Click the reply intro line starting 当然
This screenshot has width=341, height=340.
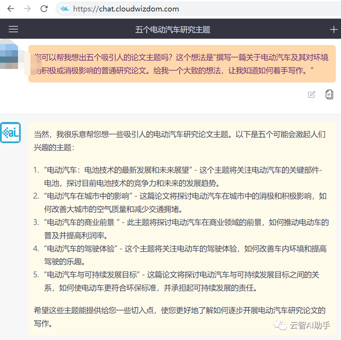point(180,141)
